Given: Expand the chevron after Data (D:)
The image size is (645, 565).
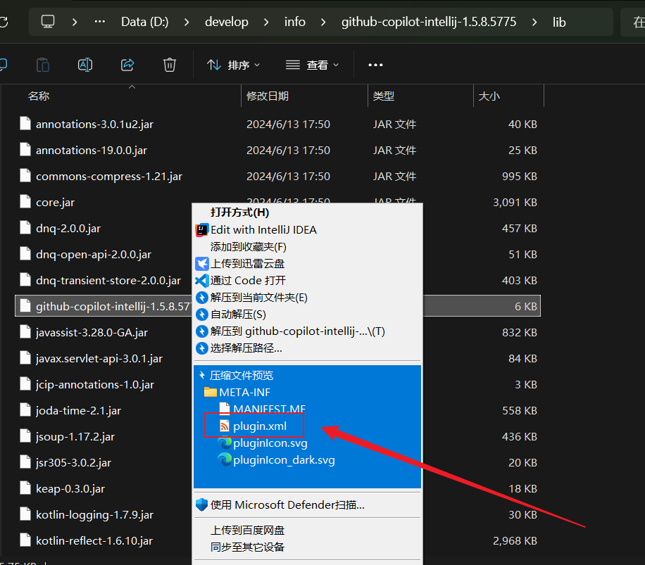Looking at the screenshot, I should coord(187,22).
